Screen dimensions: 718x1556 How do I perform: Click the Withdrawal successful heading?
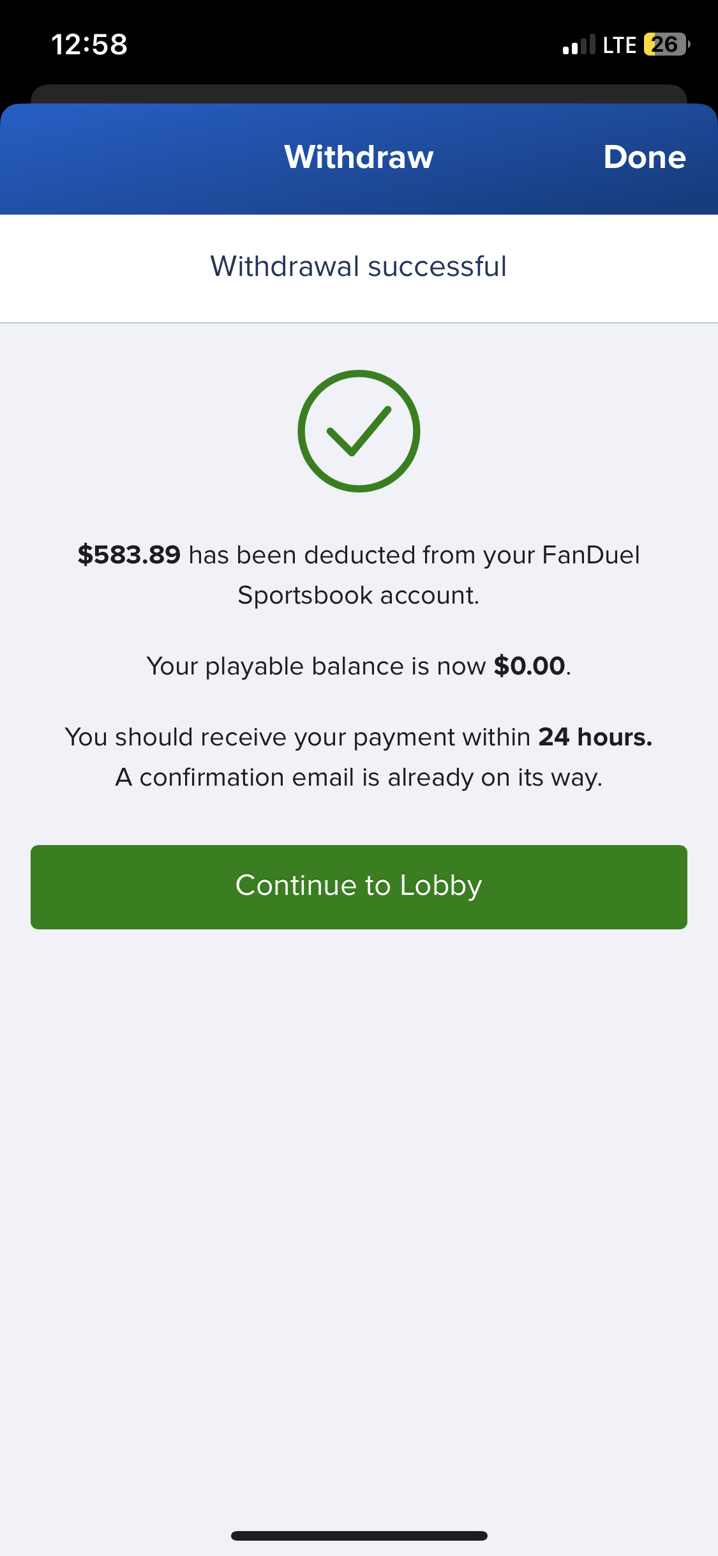359,266
